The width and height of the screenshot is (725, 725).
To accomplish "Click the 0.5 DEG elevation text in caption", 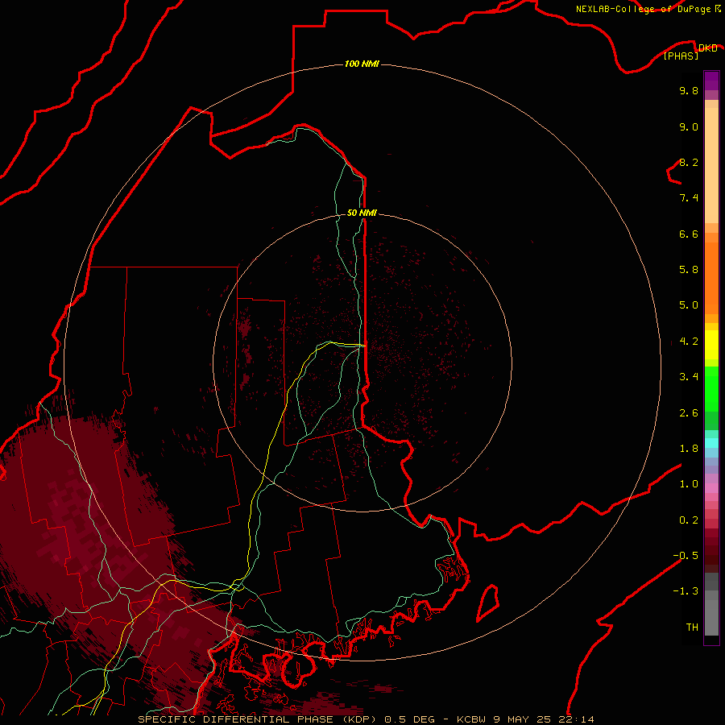I will [410, 719].
